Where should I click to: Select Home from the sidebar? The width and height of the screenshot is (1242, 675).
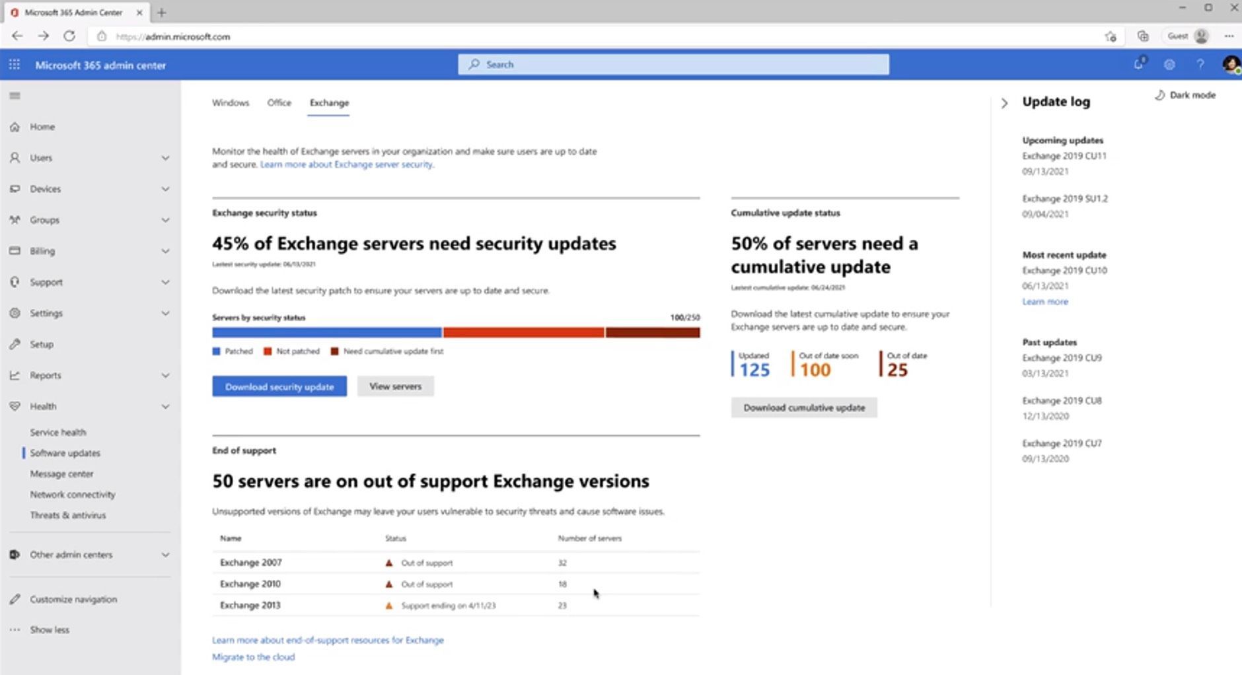[x=41, y=126]
